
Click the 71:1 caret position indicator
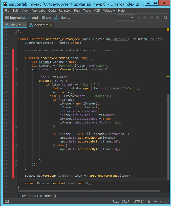coord(115,201)
